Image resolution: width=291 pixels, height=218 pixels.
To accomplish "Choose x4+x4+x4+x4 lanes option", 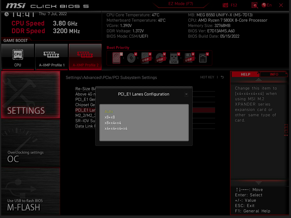I will point(116,128).
